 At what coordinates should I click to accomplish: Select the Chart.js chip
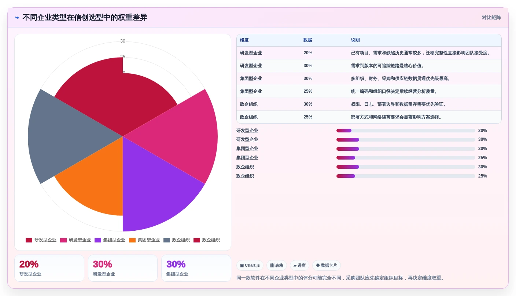[x=250, y=266]
